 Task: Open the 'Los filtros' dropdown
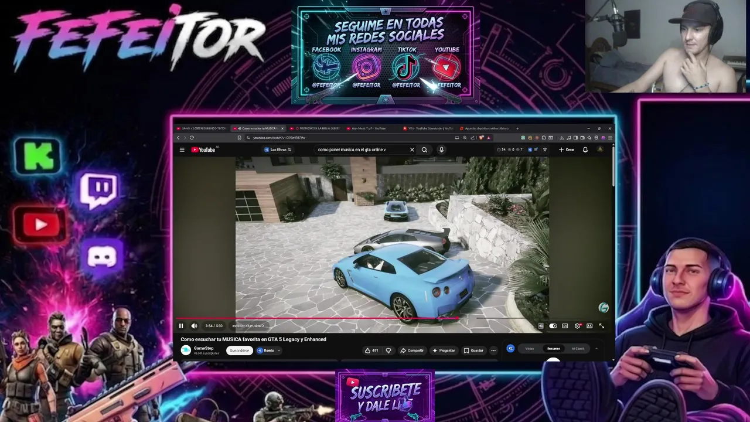(278, 149)
